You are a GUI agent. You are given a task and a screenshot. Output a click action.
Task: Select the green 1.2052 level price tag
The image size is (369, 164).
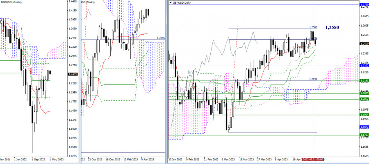(364, 99)
